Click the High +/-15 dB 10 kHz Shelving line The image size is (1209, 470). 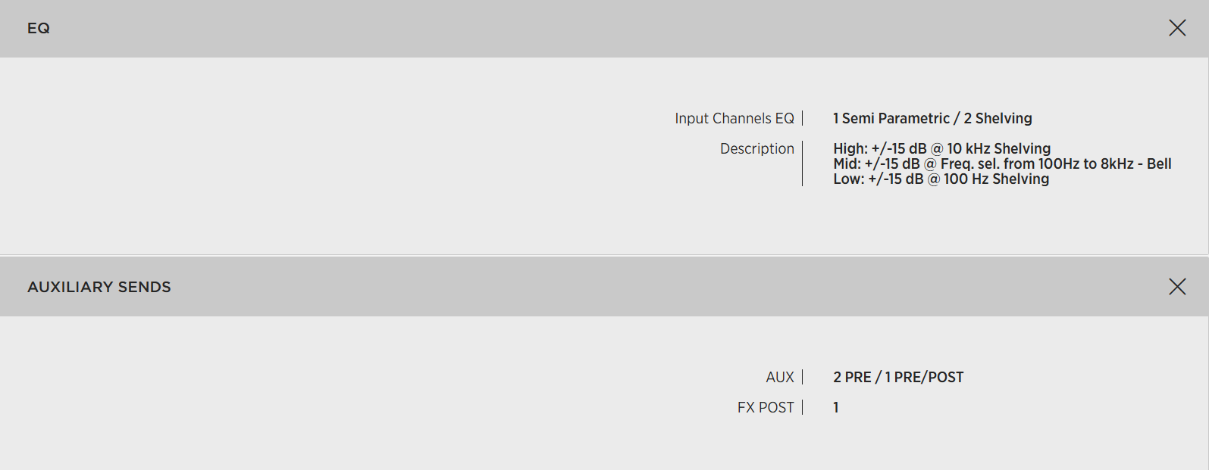coord(941,149)
